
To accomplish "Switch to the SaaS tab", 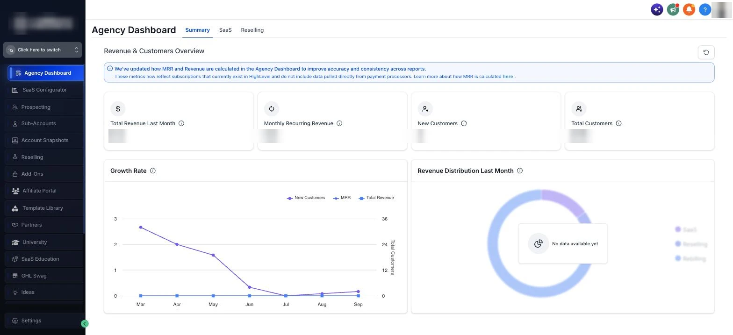I will pyautogui.click(x=225, y=30).
